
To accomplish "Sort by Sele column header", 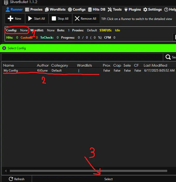I will point(127,65).
